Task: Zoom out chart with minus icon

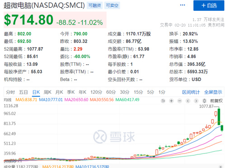Action: point(179,101)
